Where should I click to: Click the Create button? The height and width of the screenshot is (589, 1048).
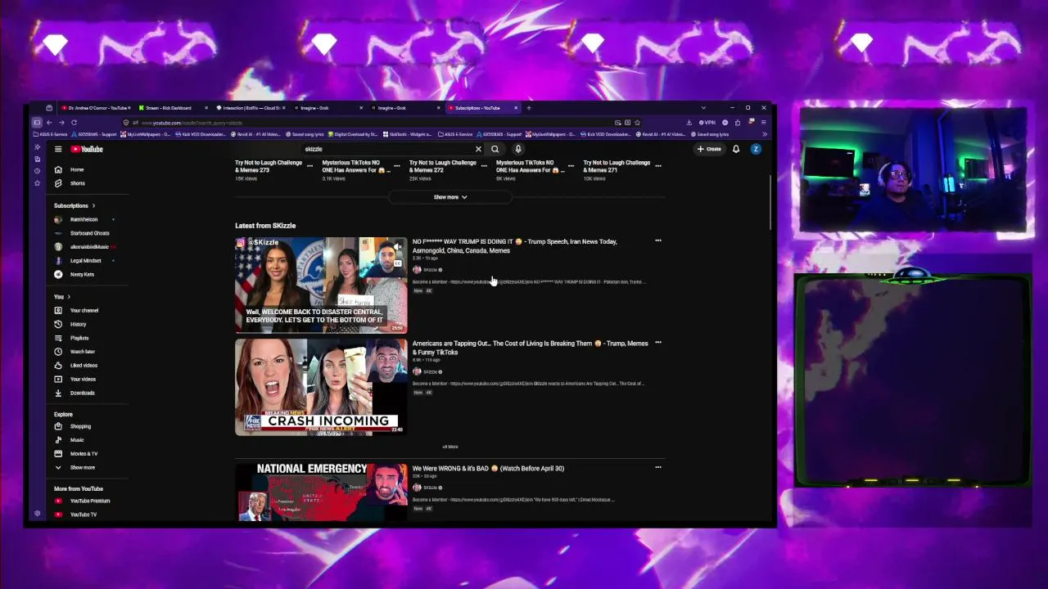pos(709,149)
